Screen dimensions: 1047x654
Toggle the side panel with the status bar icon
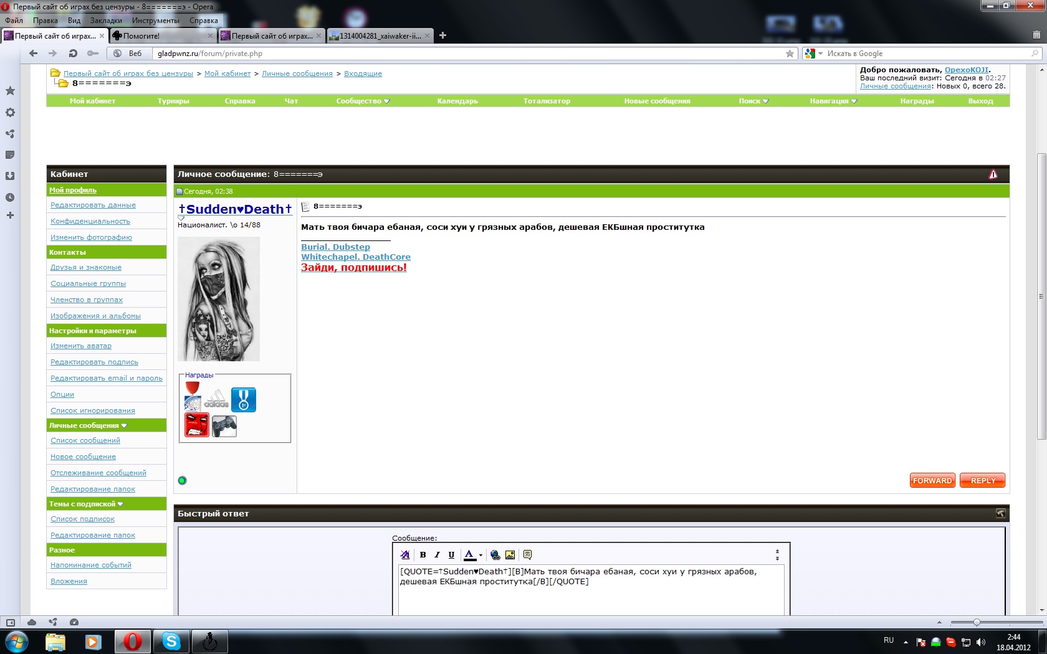11,622
